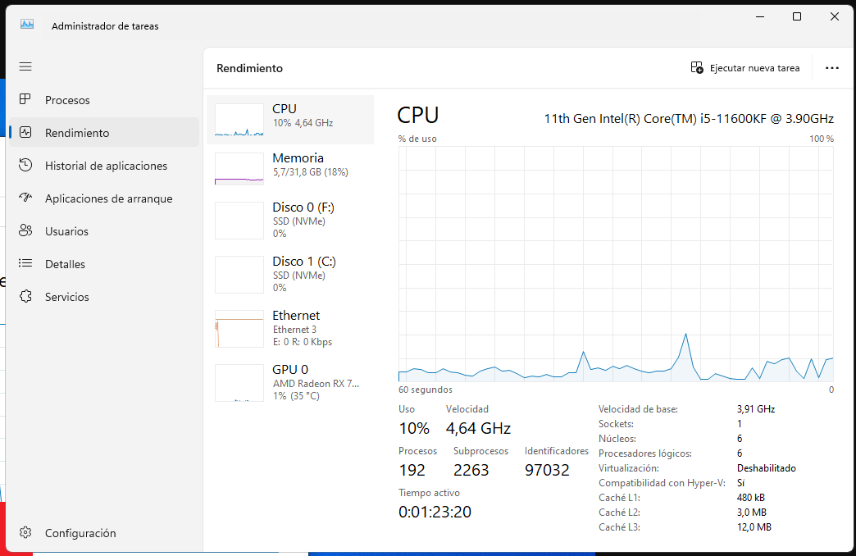
Task: Maximize the Administrador de tareas window
Action: click(796, 16)
